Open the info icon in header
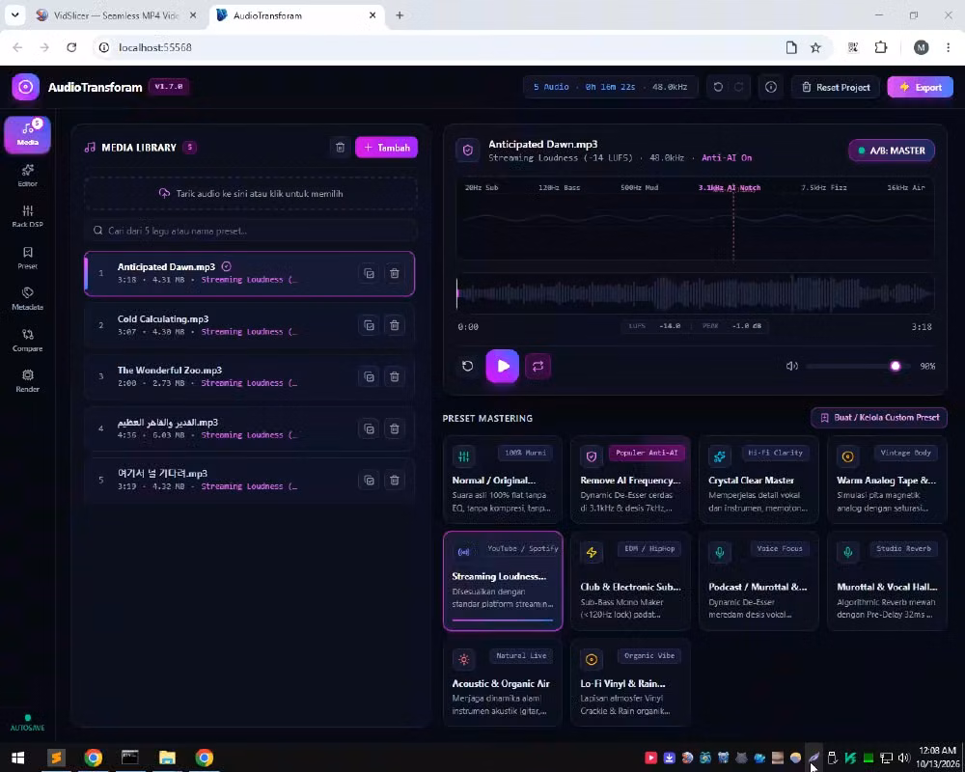This screenshot has width=965, height=772. [x=770, y=87]
